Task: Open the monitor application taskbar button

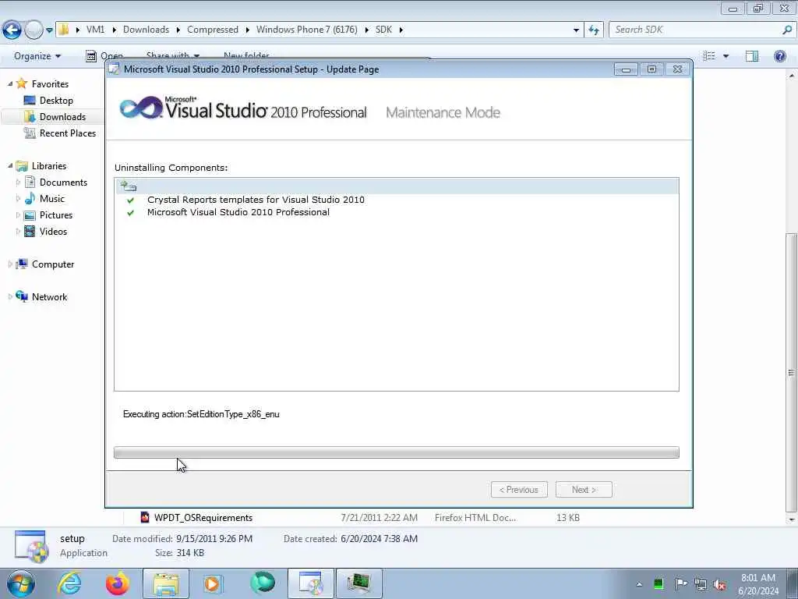Action: click(359, 583)
